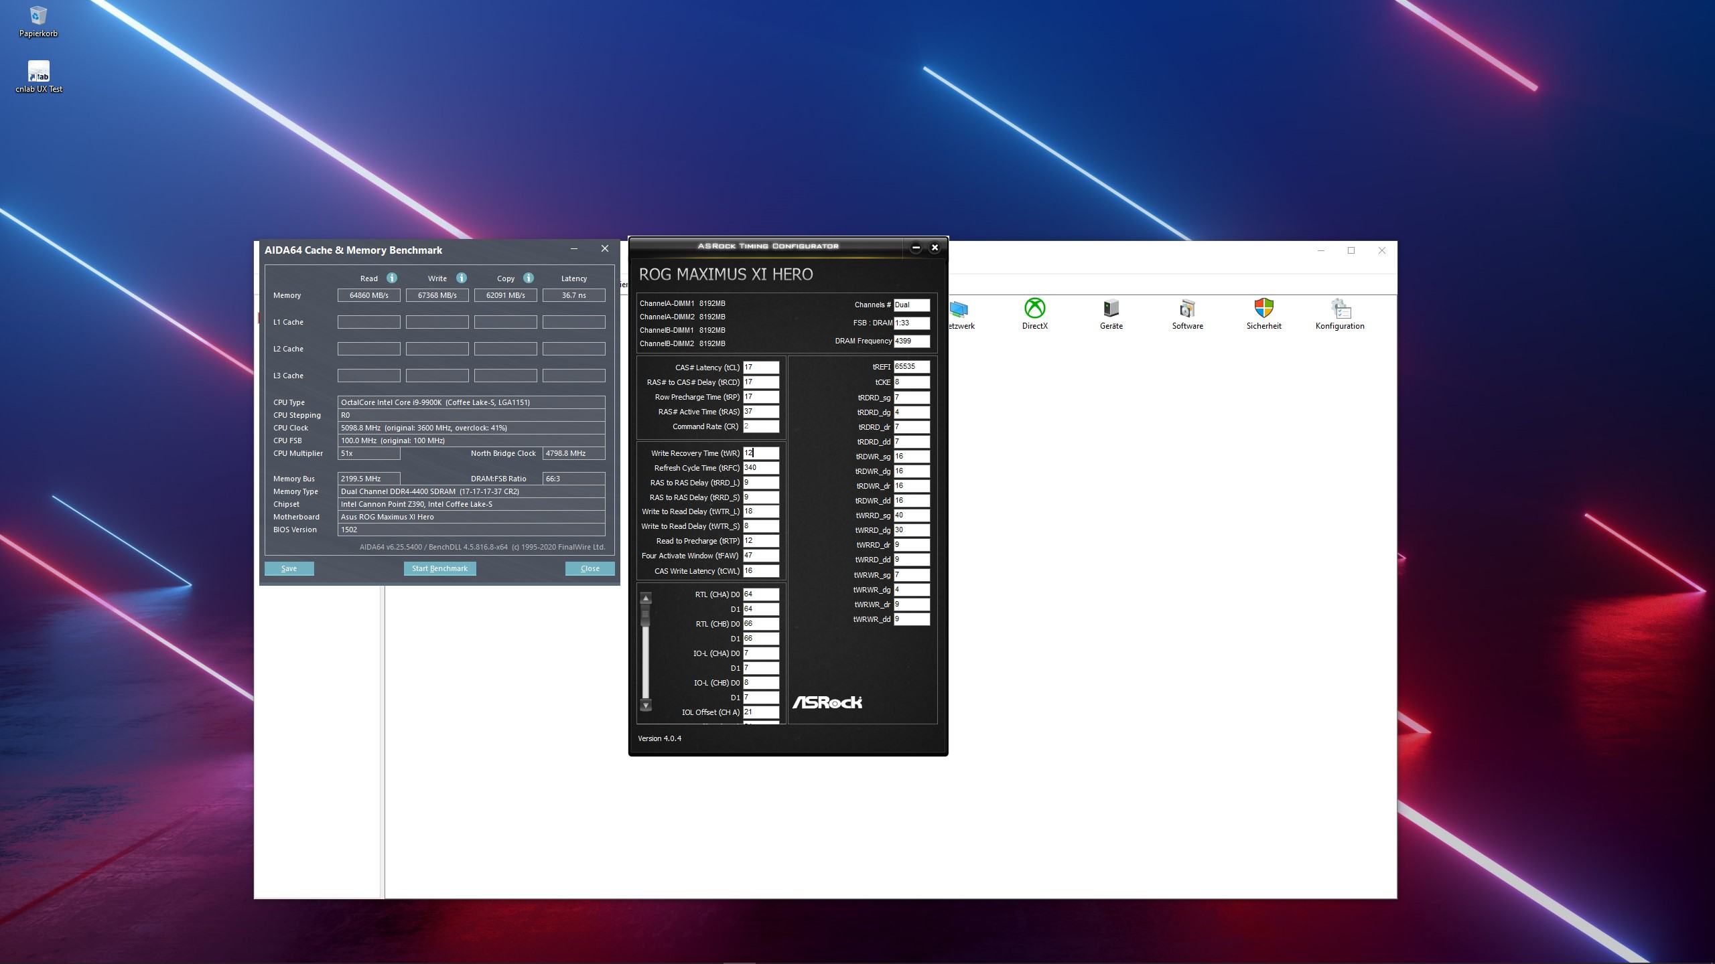
Task: Open the Netzwerk icon behind ASRock window
Action: tap(962, 314)
